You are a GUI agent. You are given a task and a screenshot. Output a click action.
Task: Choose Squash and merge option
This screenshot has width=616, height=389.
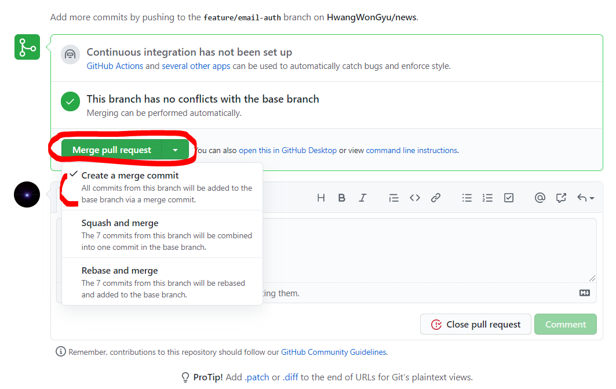coord(162,235)
